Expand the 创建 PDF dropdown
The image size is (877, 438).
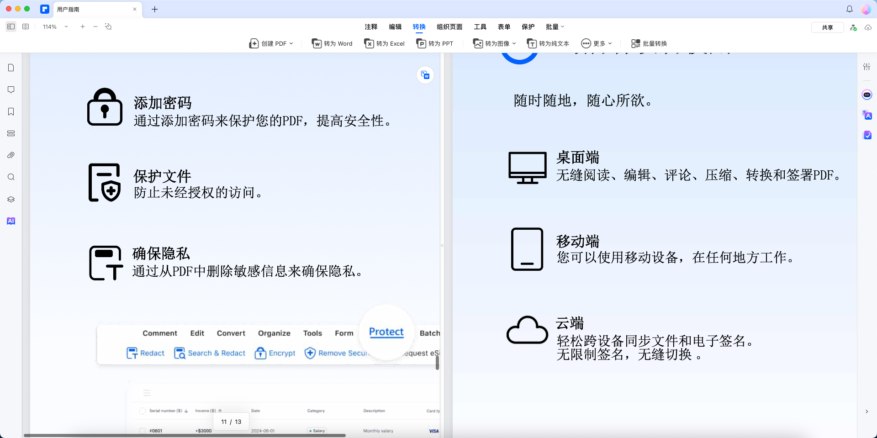270,43
